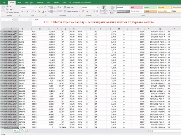Click Increase Decimal icon
This screenshot has height=135, width=181.
[x=94, y=11]
